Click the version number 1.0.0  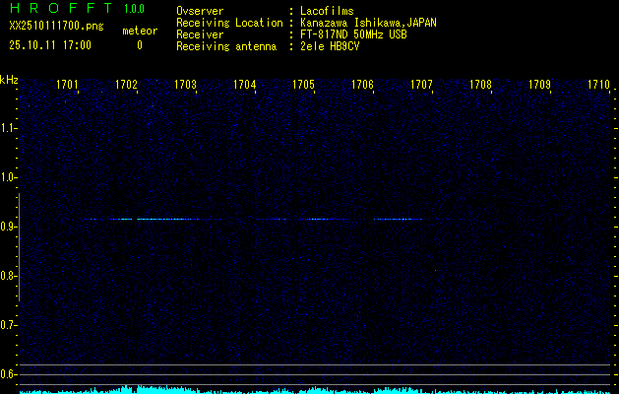coord(134,10)
